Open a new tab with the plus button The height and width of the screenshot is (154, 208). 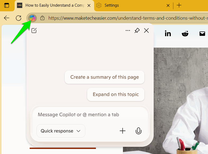(x=179, y=5)
